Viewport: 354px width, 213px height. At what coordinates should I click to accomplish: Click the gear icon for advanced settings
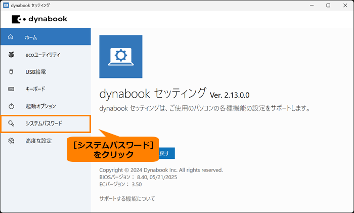pos(11,141)
